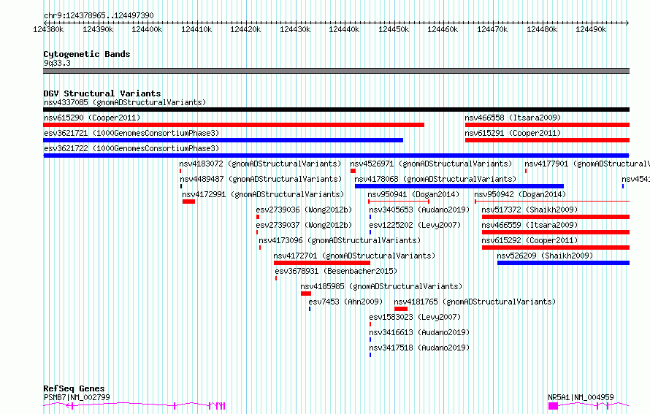This screenshot has height=414, width=650.
Task: Select nsv4173096 gnomAD variant label
Action: pyautogui.click(x=340, y=240)
